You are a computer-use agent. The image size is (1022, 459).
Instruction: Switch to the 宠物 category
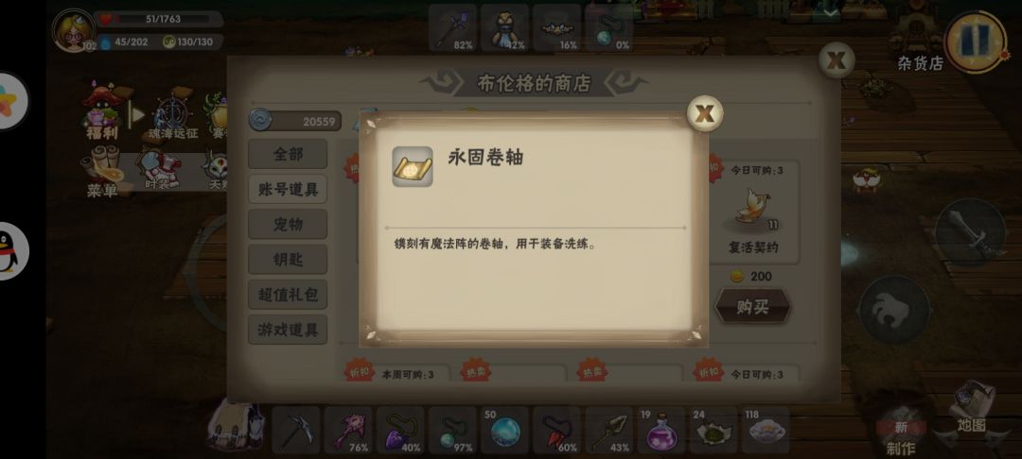288,224
